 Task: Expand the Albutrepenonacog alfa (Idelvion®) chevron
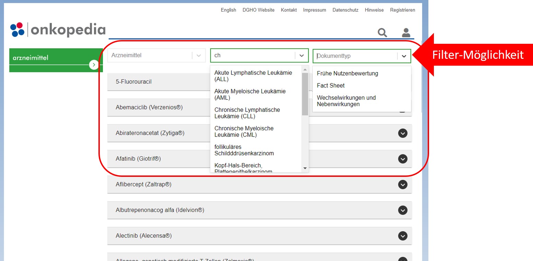click(403, 210)
